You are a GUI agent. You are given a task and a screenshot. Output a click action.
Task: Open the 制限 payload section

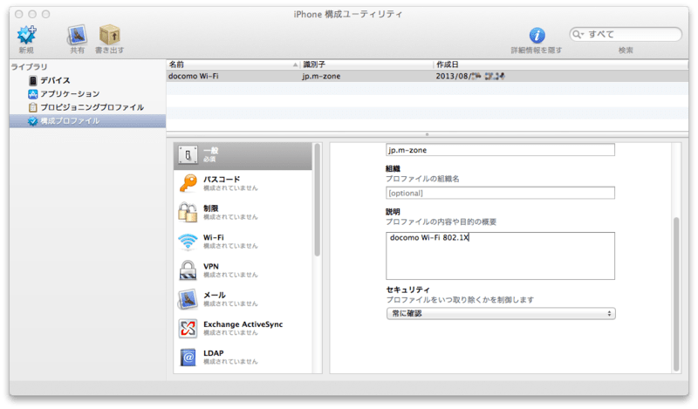click(x=243, y=212)
